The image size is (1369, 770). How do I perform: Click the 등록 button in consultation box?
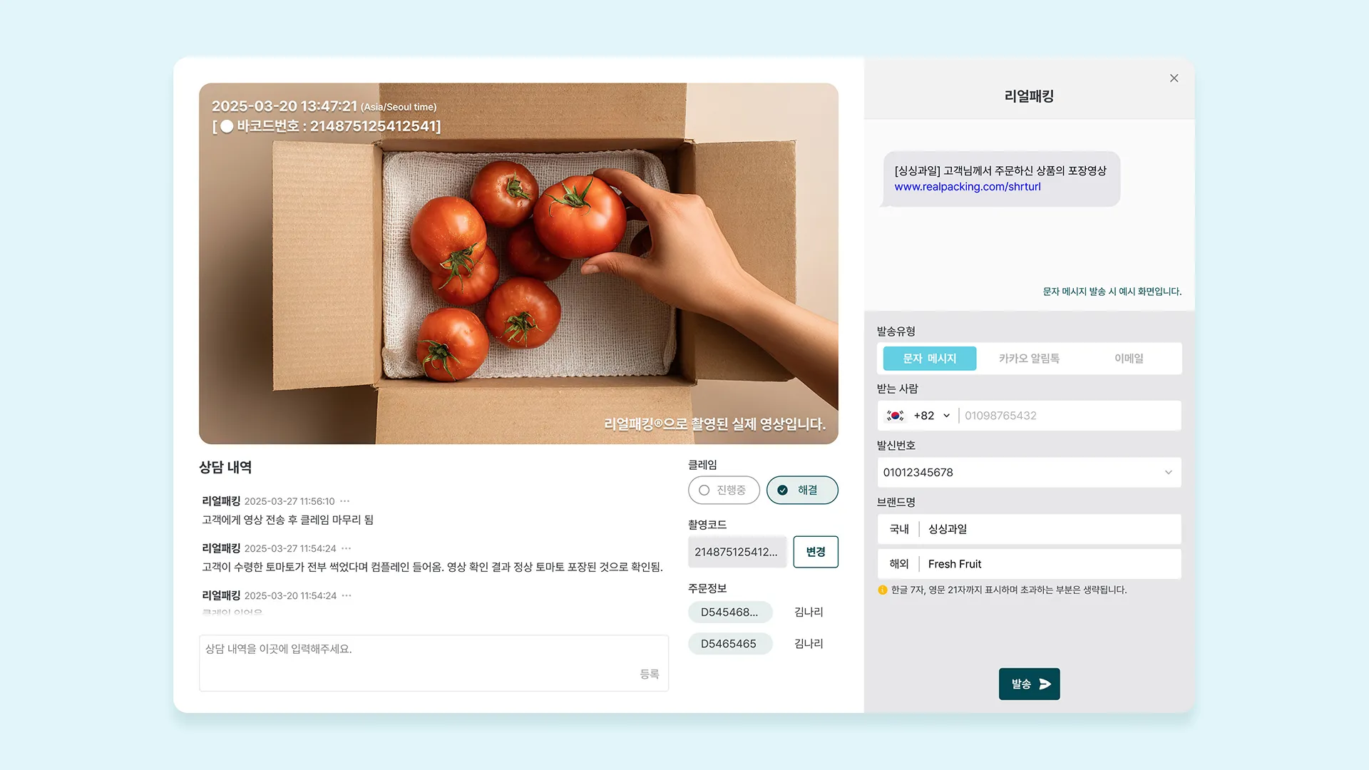tap(649, 674)
